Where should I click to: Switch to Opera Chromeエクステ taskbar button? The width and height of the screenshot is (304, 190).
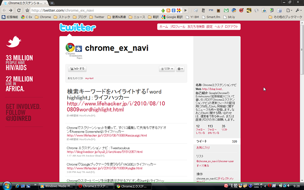pos(95,186)
